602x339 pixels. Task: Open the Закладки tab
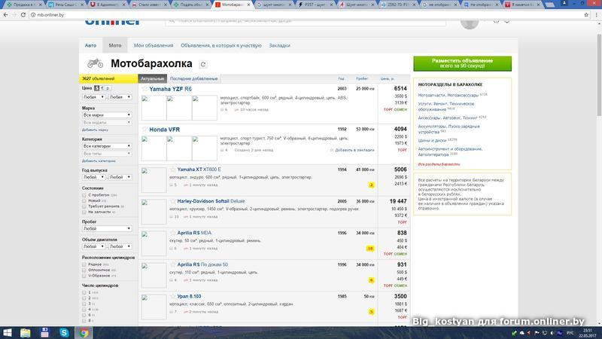(x=279, y=45)
